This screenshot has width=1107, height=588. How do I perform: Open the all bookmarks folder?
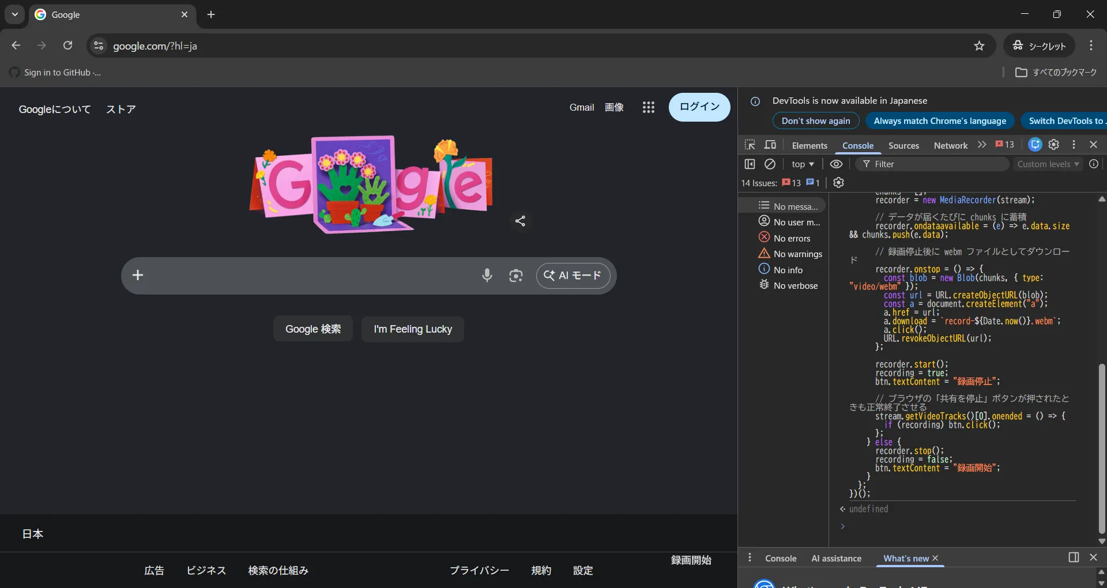tap(1056, 73)
